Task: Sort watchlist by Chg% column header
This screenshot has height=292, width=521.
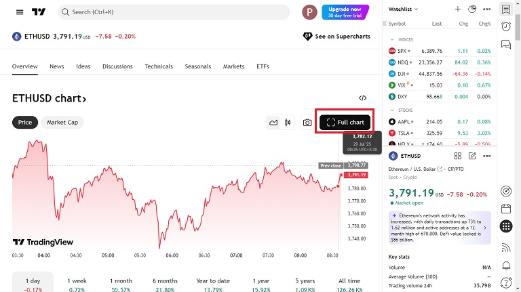Action: pos(484,24)
